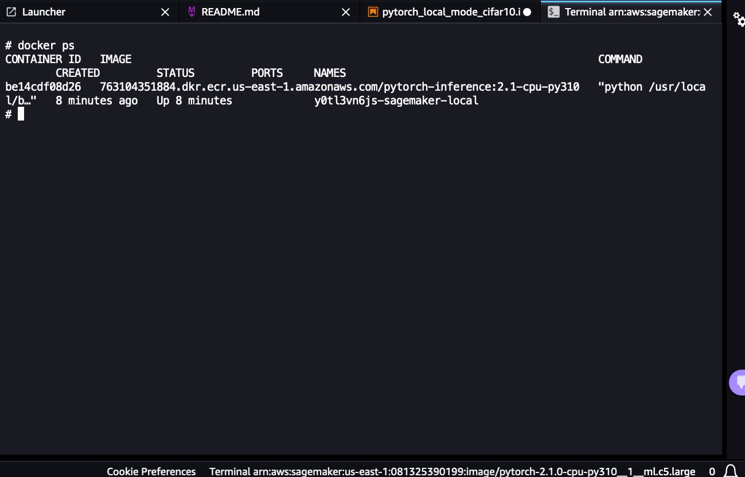The image size is (745, 477).
Task: Open the notifications bell in status bar
Action: (x=731, y=471)
